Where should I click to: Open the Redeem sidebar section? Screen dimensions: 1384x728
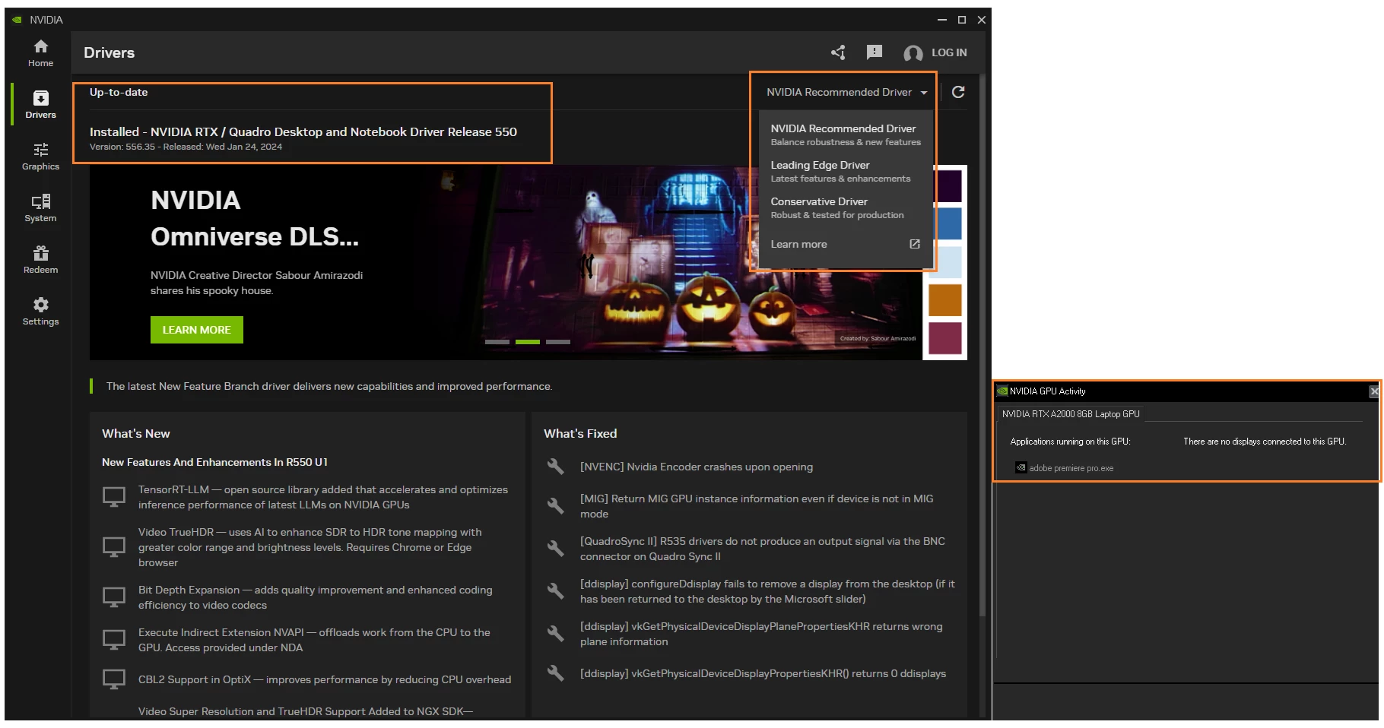[40, 260]
